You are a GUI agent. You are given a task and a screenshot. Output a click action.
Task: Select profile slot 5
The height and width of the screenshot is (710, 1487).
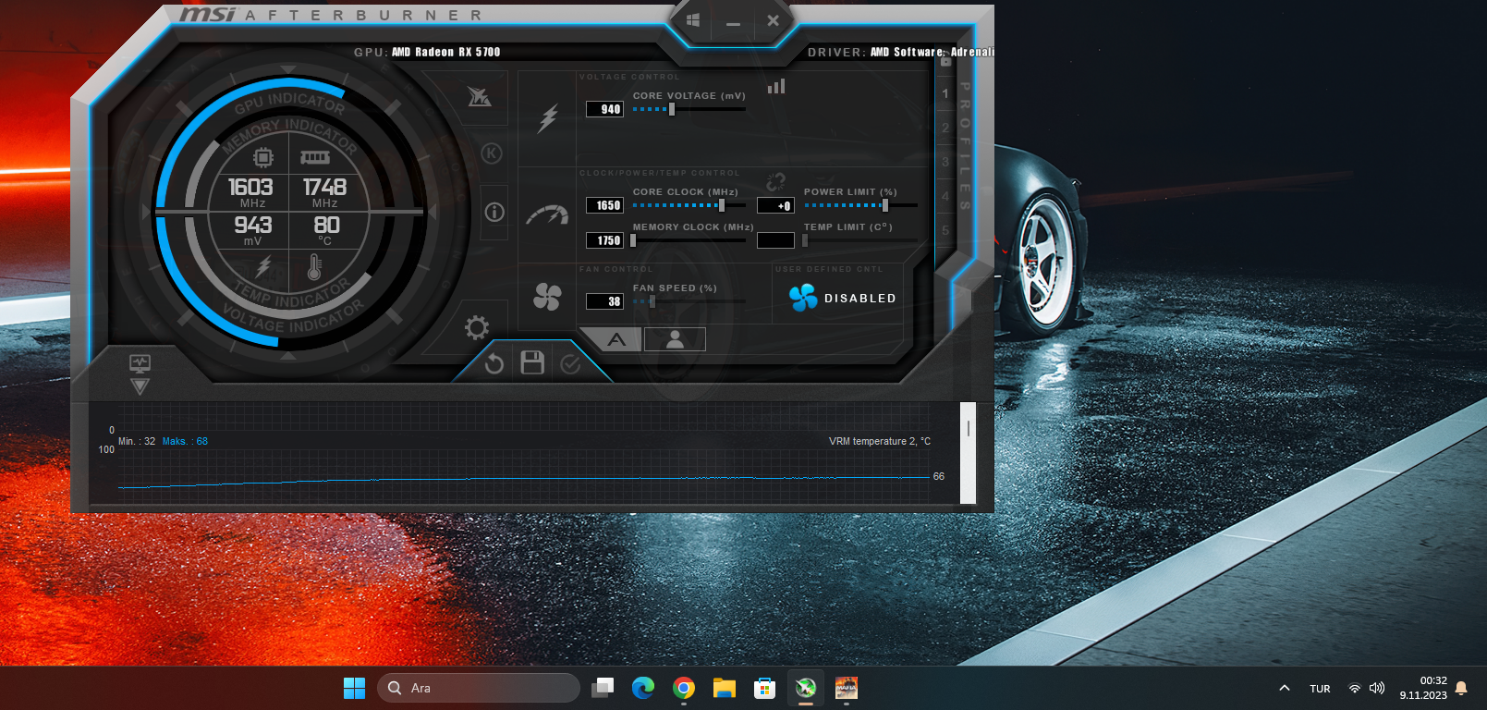[x=945, y=230]
